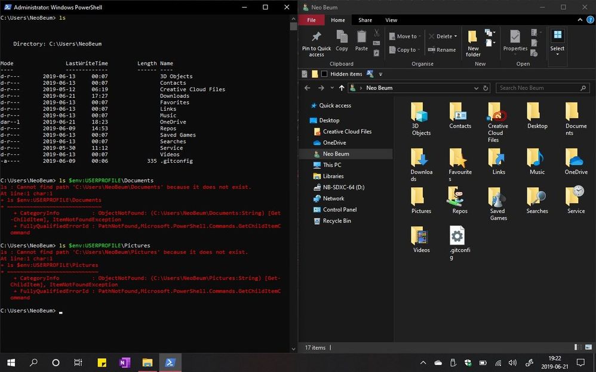Screen dimensions: 596x372
Task: Click the Paste button in ribbon
Action: point(361,41)
